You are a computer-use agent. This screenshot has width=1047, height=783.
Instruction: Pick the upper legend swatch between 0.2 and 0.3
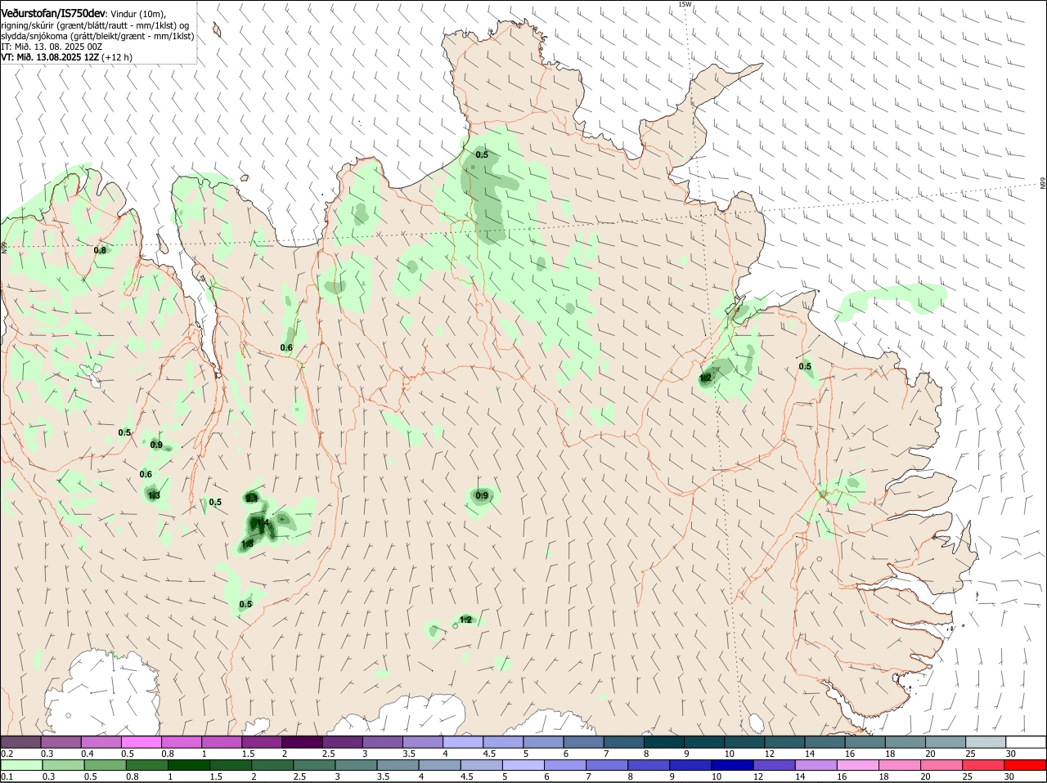[x=20, y=741]
